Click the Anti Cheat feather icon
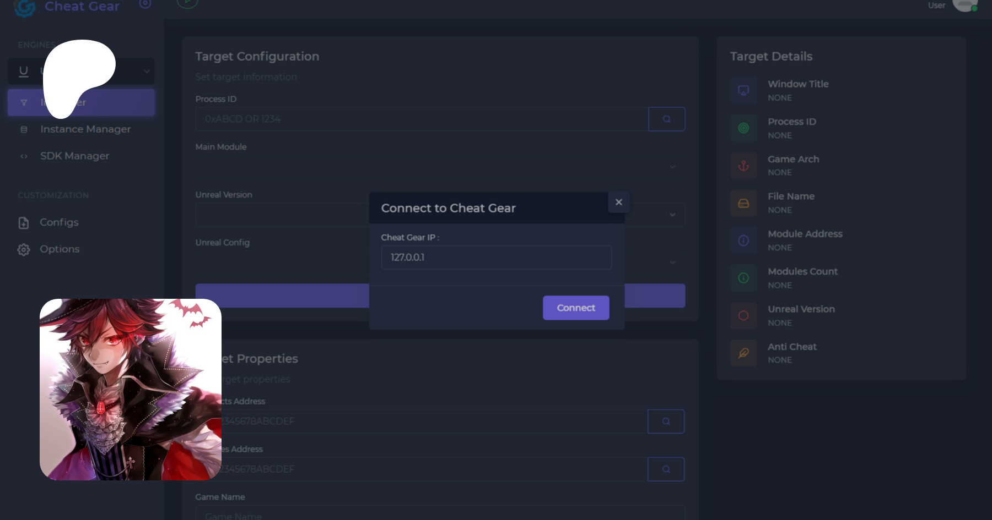The height and width of the screenshot is (520, 992). 743,353
